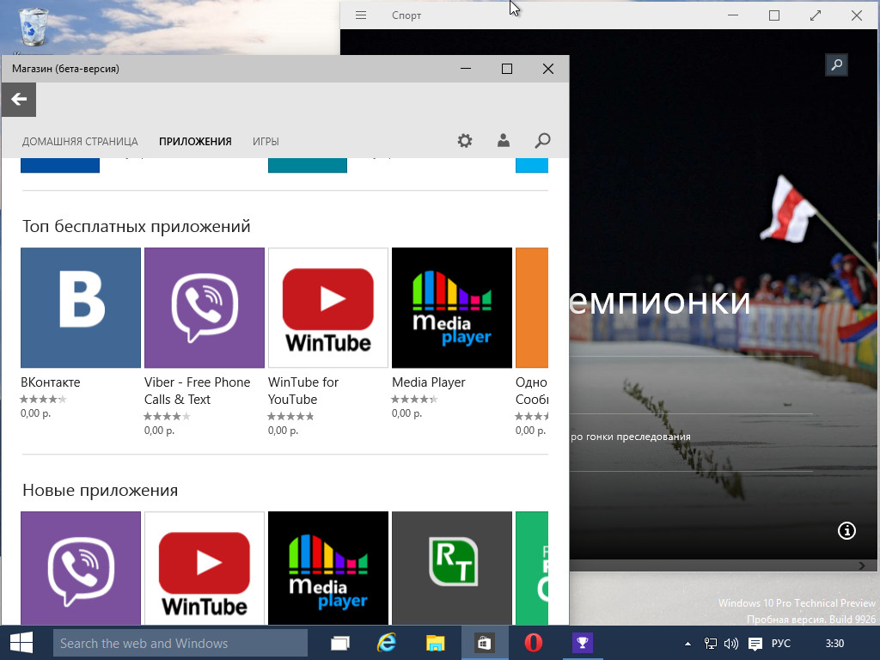The height and width of the screenshot is (660, 880).
Task: Switch to ДОМАШНЯЯ СТРАНИЦА tab
Action: (80, 142)
